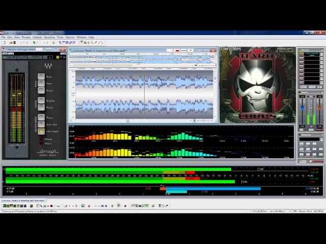326x244 pixels.
Task: Toggle the Sum/Diff meter mode button
Action: click(41, 125)
